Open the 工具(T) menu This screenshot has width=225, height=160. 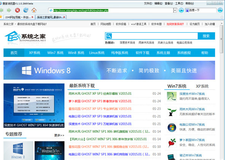coord(179,3)
